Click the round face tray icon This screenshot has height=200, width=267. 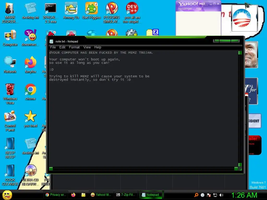(x=202, y=195)
